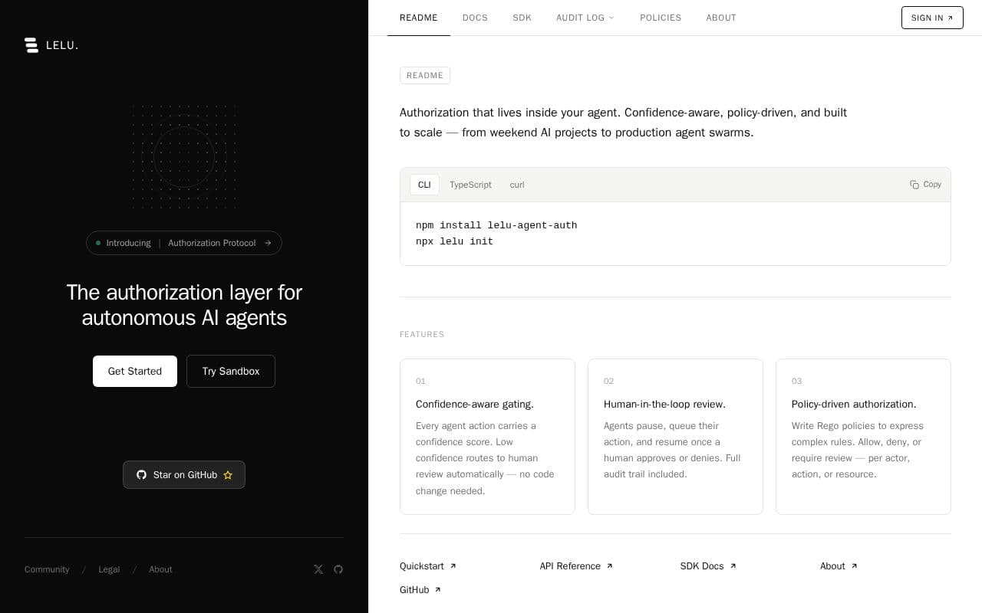Open the Policies tab
This screenshot has width=982, height=613.
point(661,18)
